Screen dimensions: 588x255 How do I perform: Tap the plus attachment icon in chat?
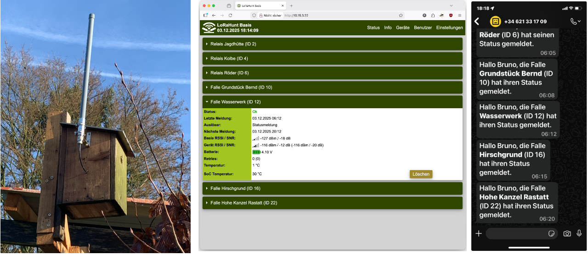[x=479, y=233]
